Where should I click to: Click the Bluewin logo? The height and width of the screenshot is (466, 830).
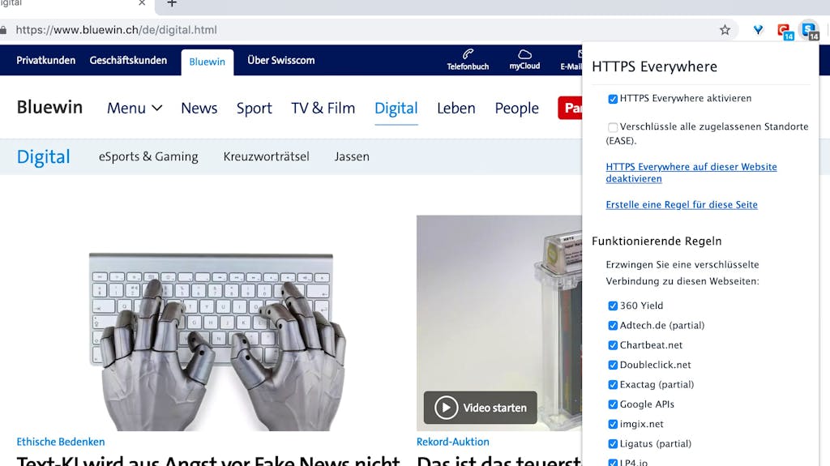click(x=49, y=107)
